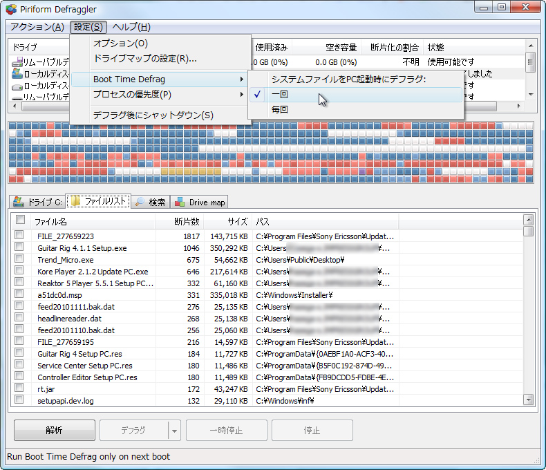546x470 pixels.
Task: Expand the プロセスの優先度(P) submenu arrow
Action: pos(242,95)
